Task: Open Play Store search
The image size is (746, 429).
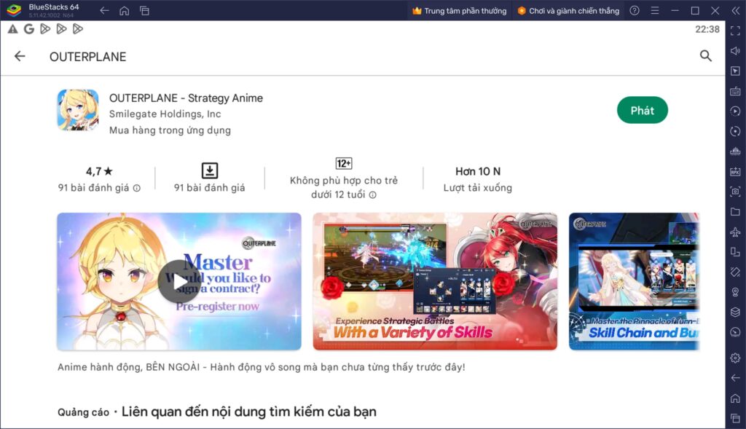Action: pos(706,55)
